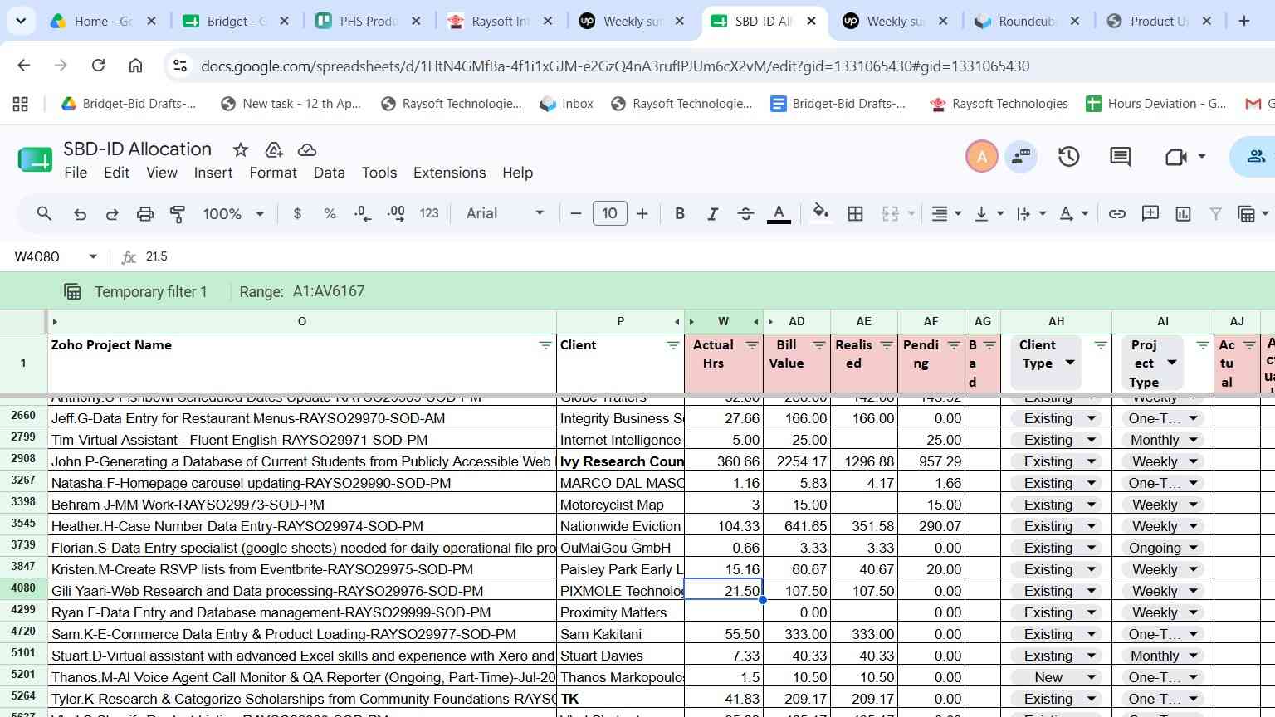
Task: Click the paint format icon
Action: (178, 214)
